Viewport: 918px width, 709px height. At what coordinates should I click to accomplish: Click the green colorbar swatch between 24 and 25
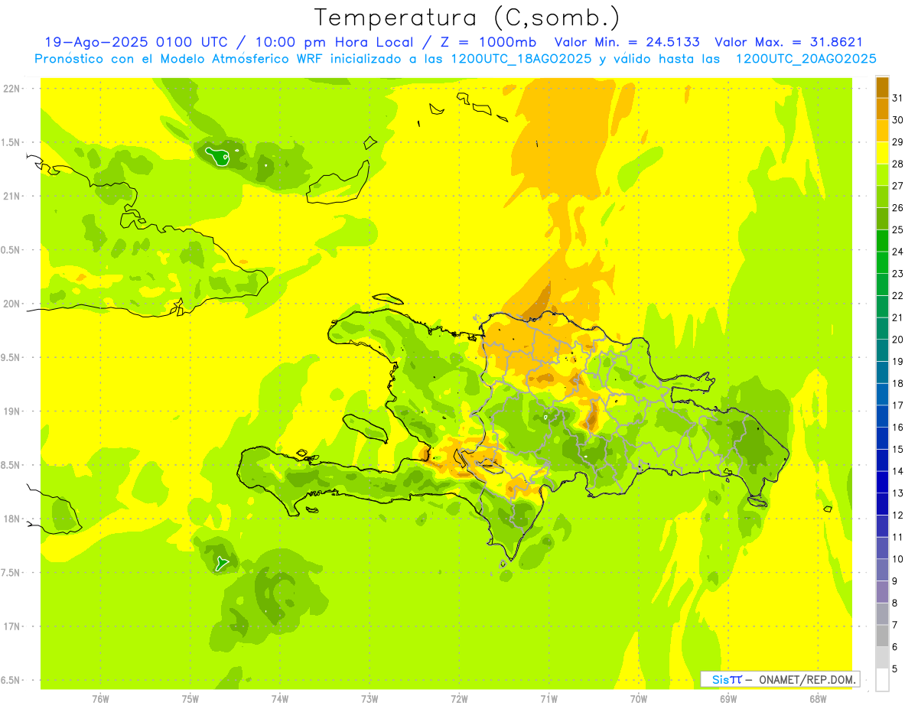click(x=882, y=240)
